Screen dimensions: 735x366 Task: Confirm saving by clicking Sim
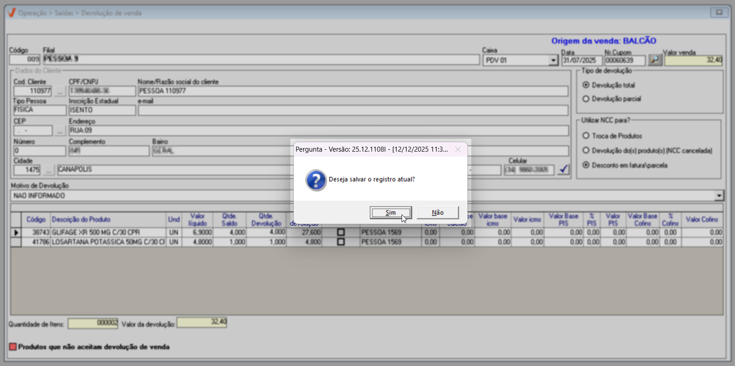pos(391,213)
